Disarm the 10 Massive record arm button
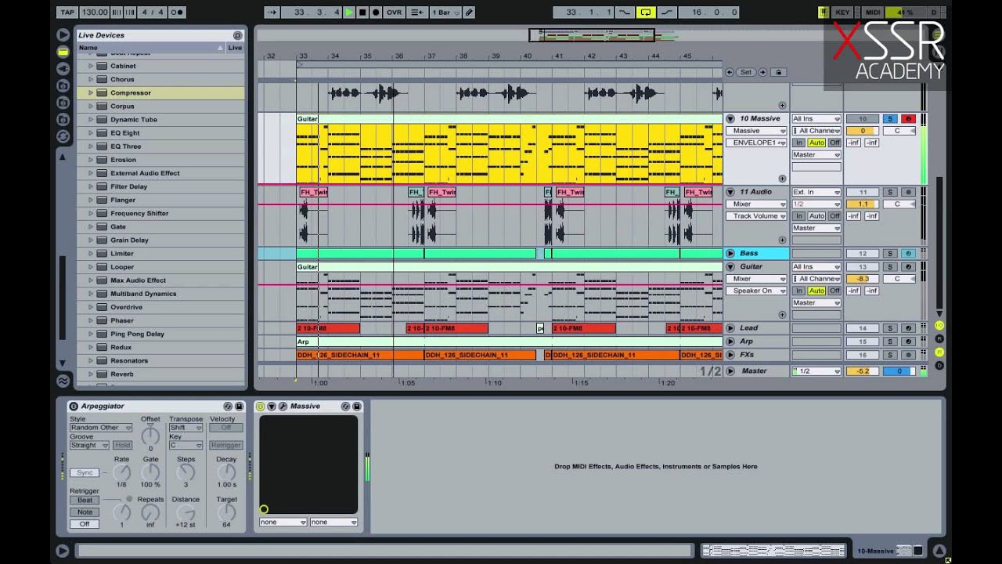 [x=908, y=119]
